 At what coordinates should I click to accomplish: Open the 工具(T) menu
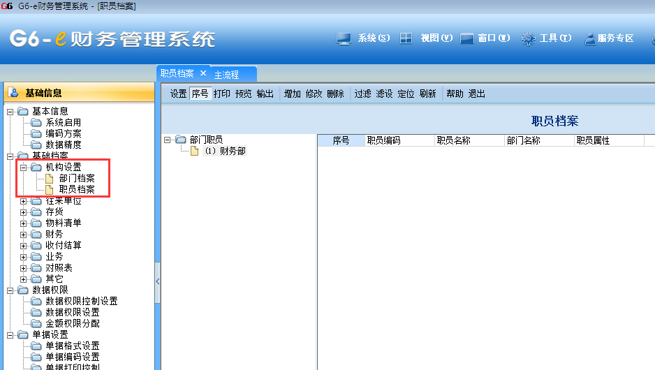pyautogui.click(x=555, y=38)
